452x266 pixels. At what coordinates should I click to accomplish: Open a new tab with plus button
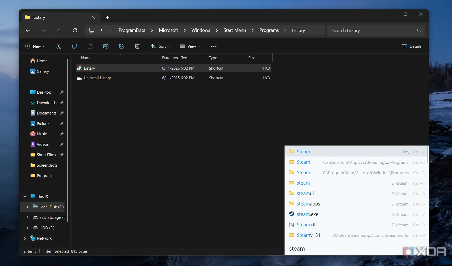(x=107, y=17)
